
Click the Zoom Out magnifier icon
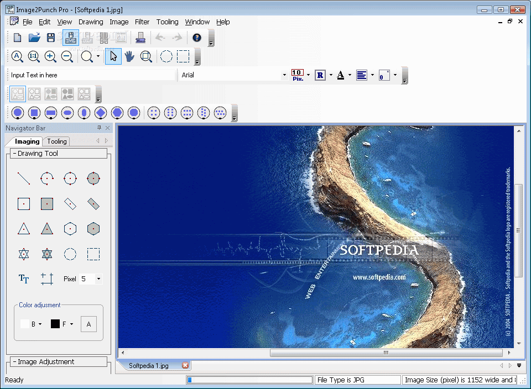pos(67,56)
